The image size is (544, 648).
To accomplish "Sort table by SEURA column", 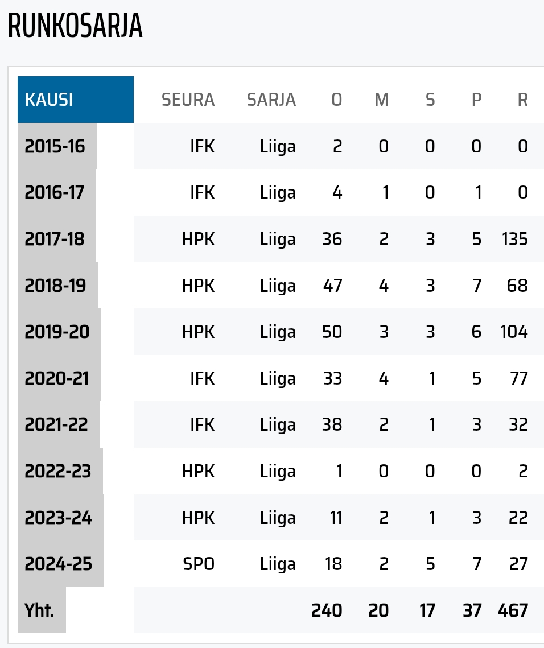I will [x=188, y=100].
